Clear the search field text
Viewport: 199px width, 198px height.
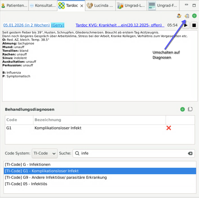tap(190, 153)
